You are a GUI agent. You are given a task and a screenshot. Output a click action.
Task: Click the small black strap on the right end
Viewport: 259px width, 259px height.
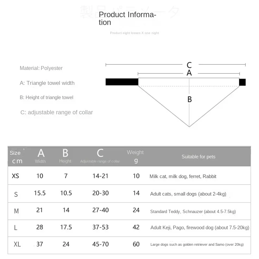click(x=242, y=82)
